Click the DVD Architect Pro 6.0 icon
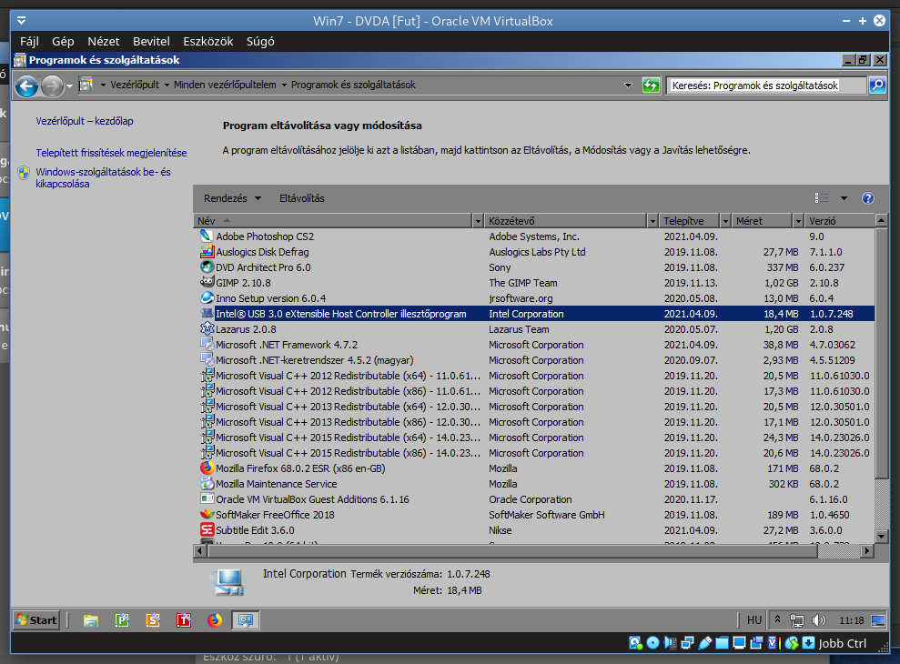The width and height of the screenshot is (900, 664). point(207,267)
